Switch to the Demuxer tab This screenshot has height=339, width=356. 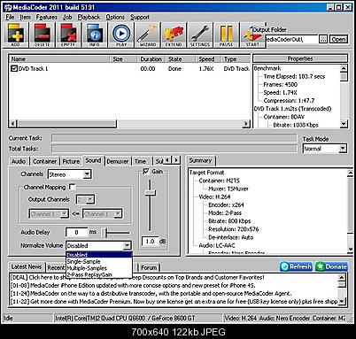click(x=118, y=161)
